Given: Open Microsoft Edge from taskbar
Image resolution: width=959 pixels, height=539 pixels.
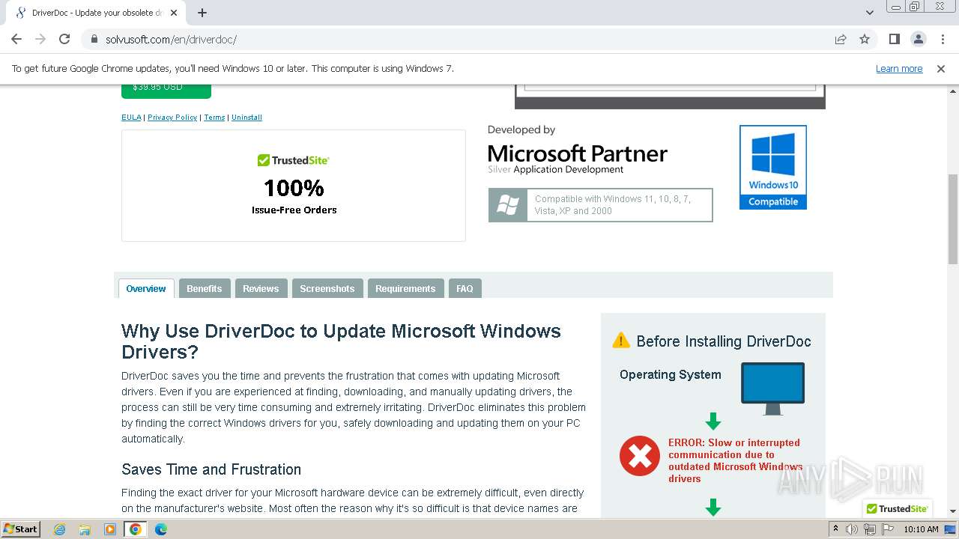Looking at the screenshot, I should 161,529.
